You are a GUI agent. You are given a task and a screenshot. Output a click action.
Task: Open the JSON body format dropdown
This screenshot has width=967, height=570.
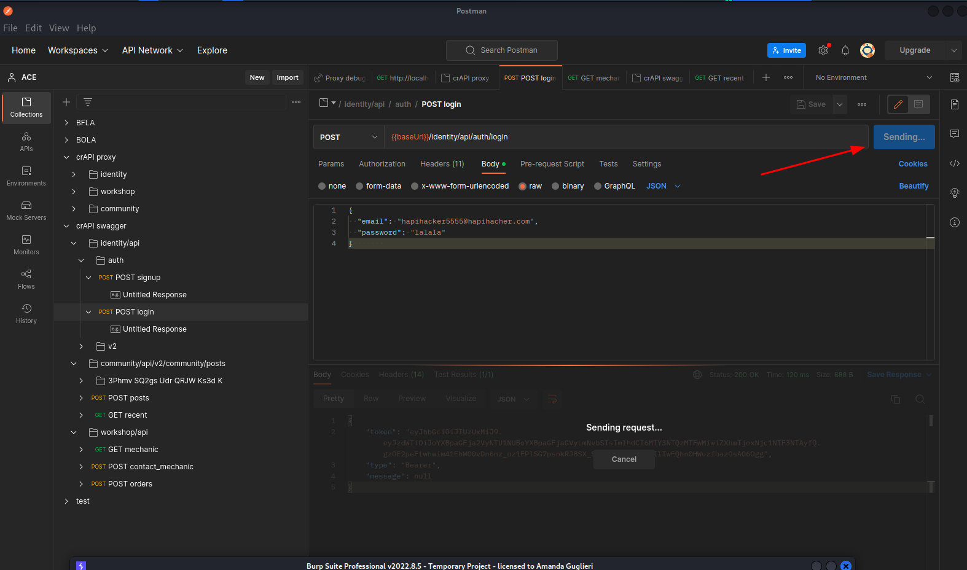tap(664, 186)
